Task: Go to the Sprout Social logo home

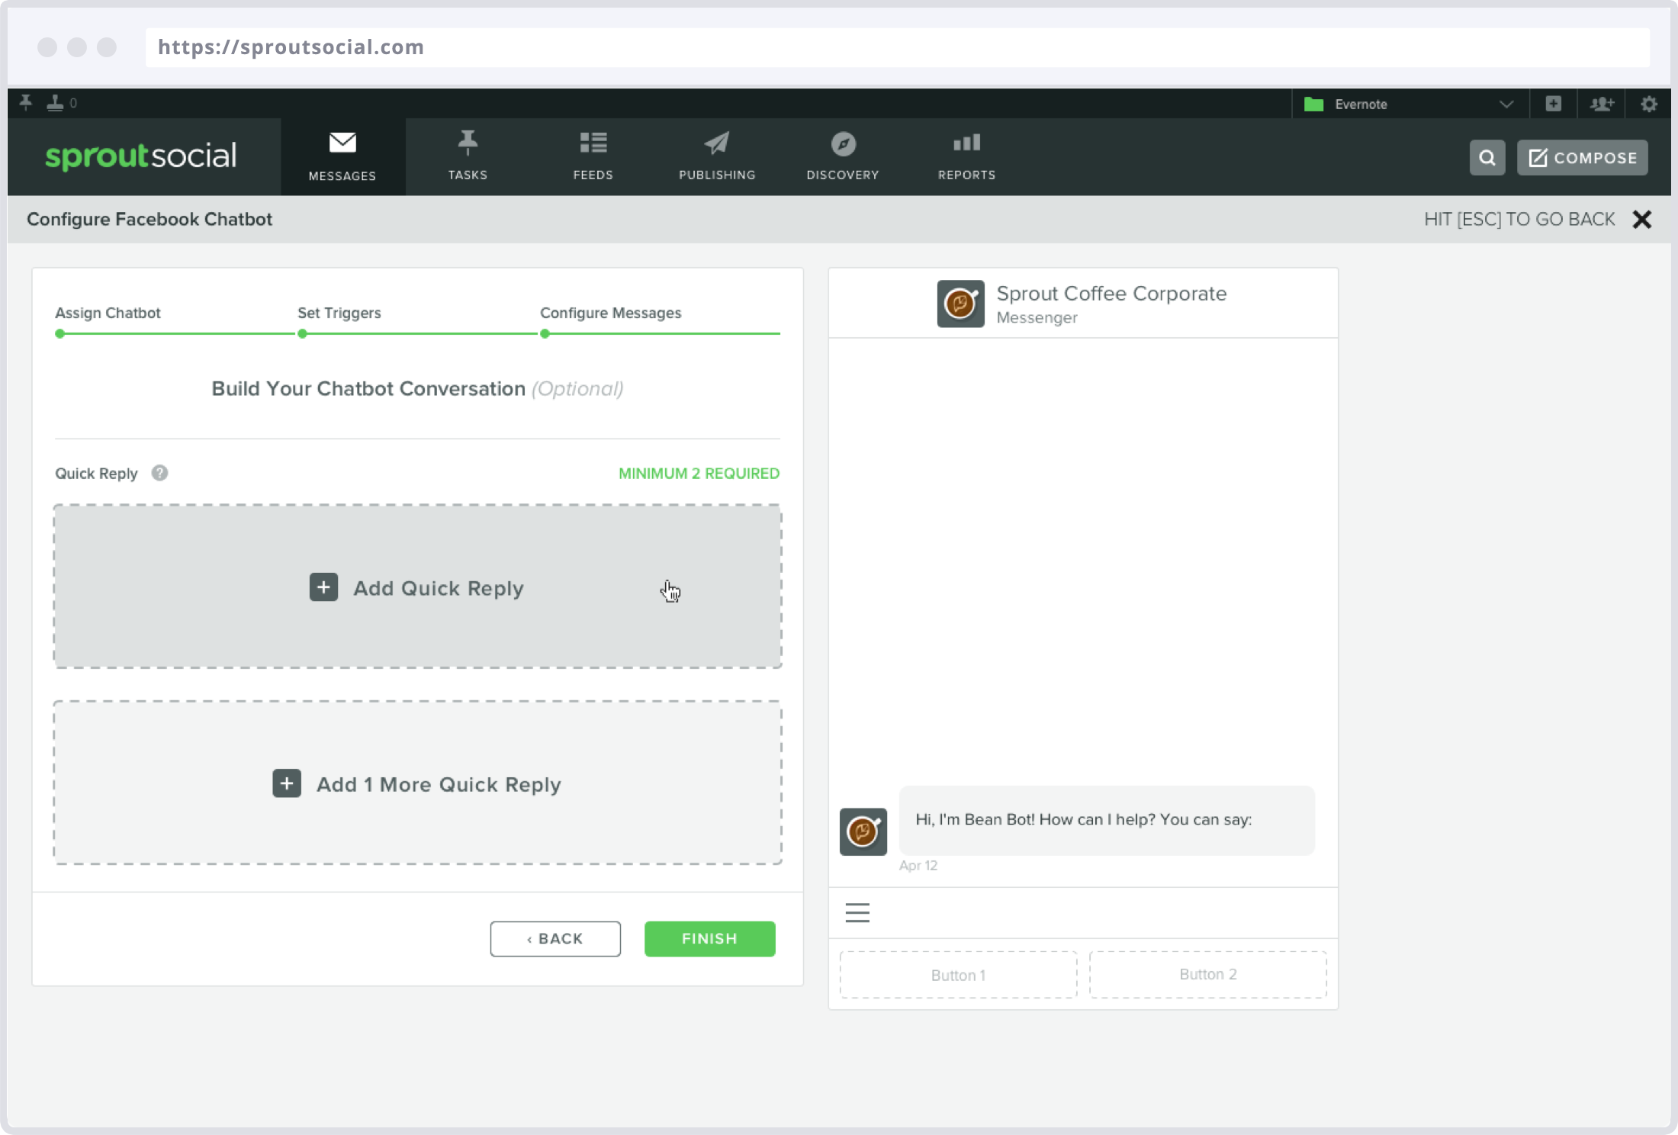Action: coord(141,156)
